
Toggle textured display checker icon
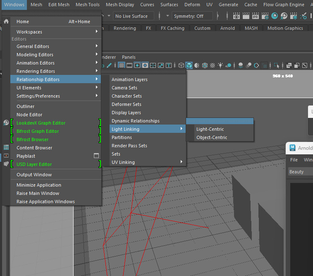click(x=213, y=65)
